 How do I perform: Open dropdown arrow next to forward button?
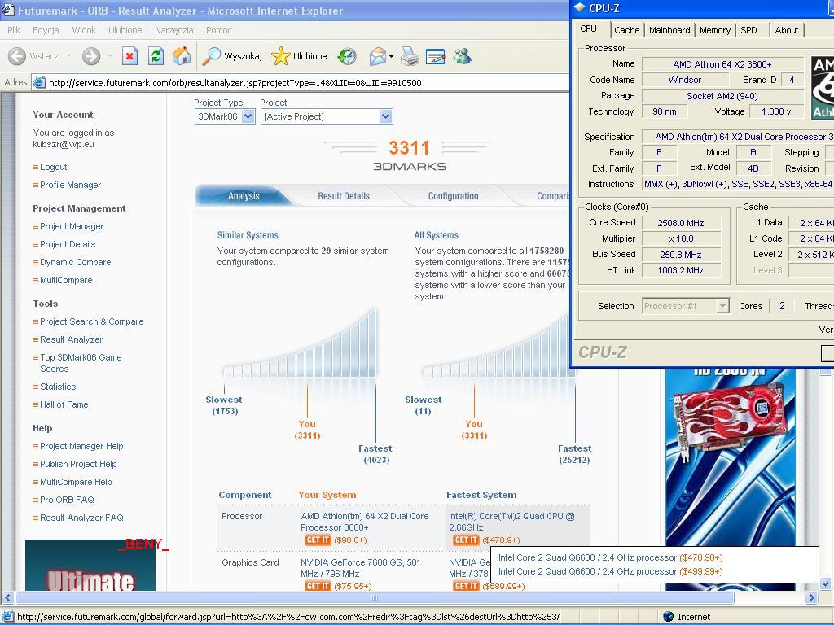click(110, 56)
